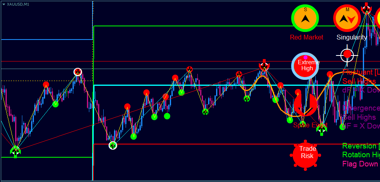This screenshot has height=182, width=380.
Task: Click the XAUUSD,M1 chart symbol label
Action: coord(18,4)
